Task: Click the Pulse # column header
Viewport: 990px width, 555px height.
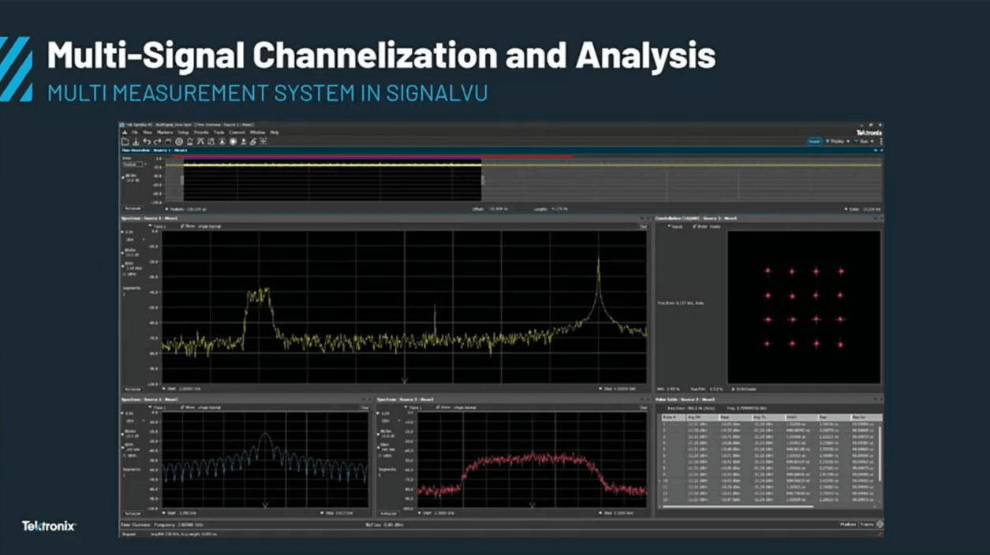Action: click(674, 417)
